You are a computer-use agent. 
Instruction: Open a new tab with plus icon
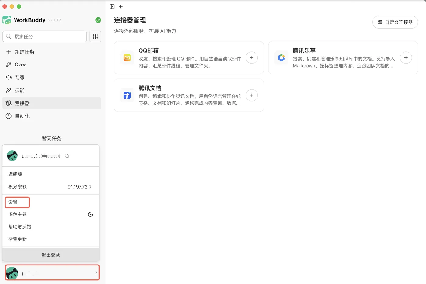[x=121, y=6]
